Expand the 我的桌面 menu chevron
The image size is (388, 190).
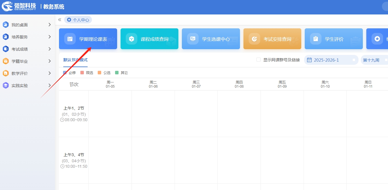point(49,25)
